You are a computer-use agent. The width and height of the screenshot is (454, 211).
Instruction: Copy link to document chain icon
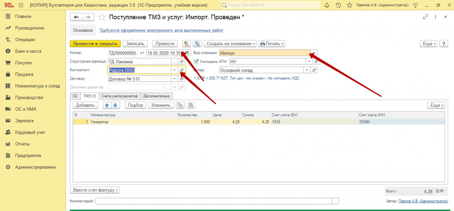click(x=425, y=17)
